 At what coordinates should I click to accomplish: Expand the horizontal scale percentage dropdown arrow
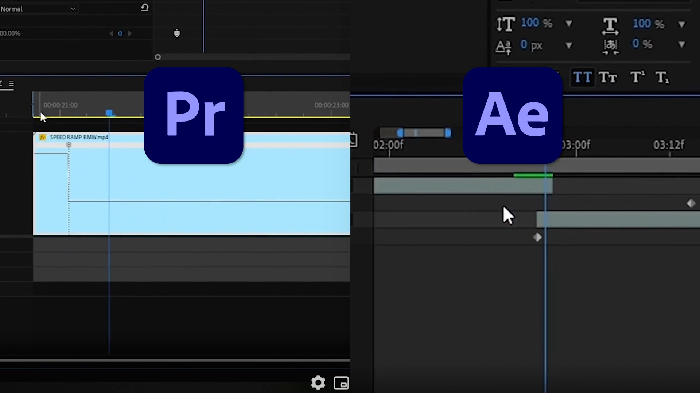pyautogui.click(x=682, y=24)
